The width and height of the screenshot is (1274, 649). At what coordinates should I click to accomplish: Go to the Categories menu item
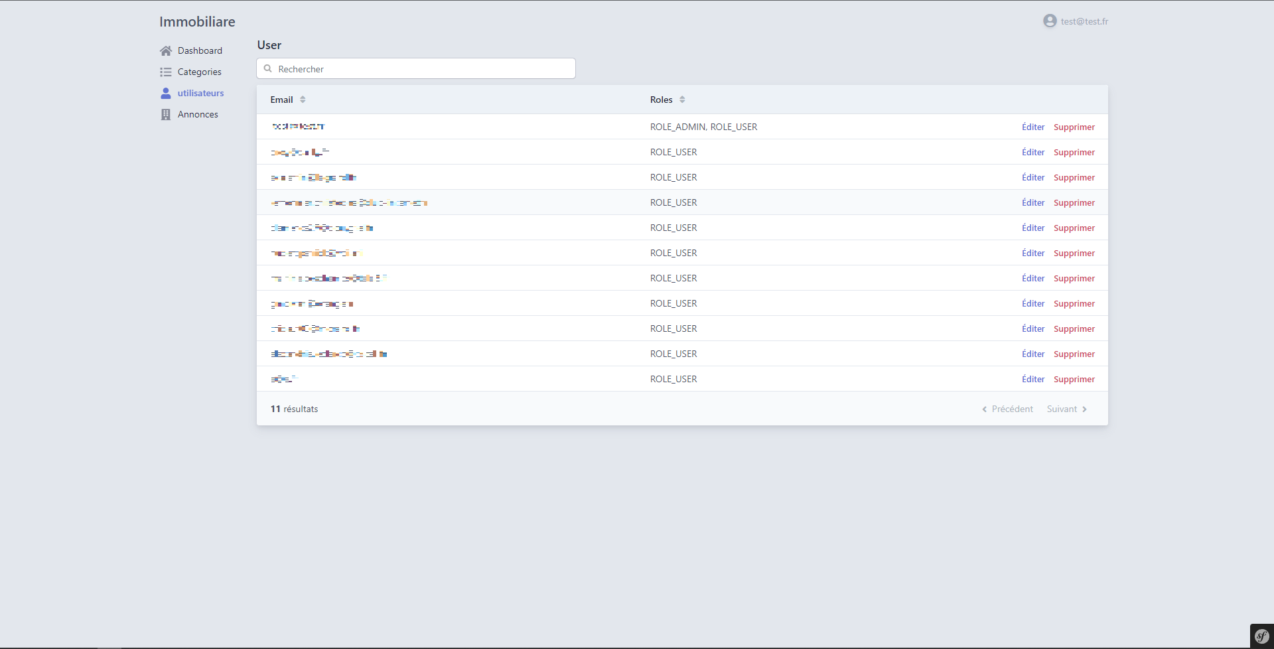point(199,72)
